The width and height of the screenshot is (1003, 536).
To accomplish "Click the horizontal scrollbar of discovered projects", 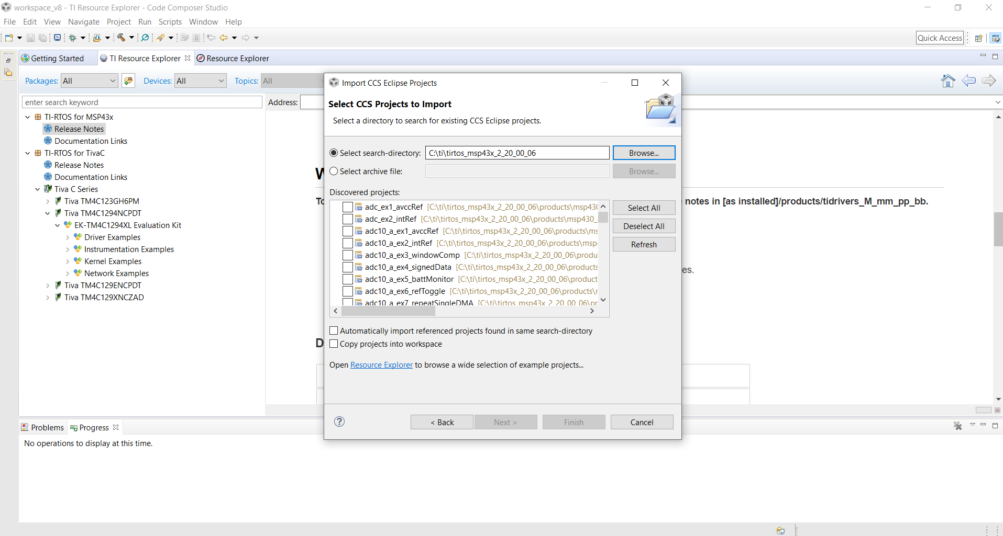I will [388, 311].
